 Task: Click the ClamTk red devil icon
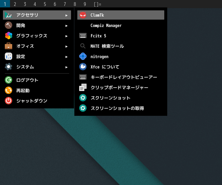coord(83,15)
